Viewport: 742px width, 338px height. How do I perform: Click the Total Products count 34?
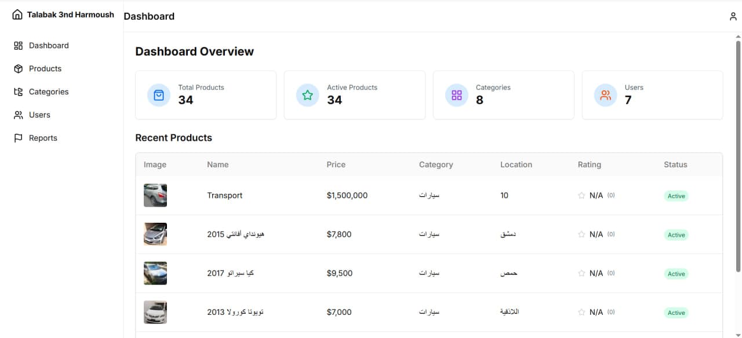(x=185, y=100)
